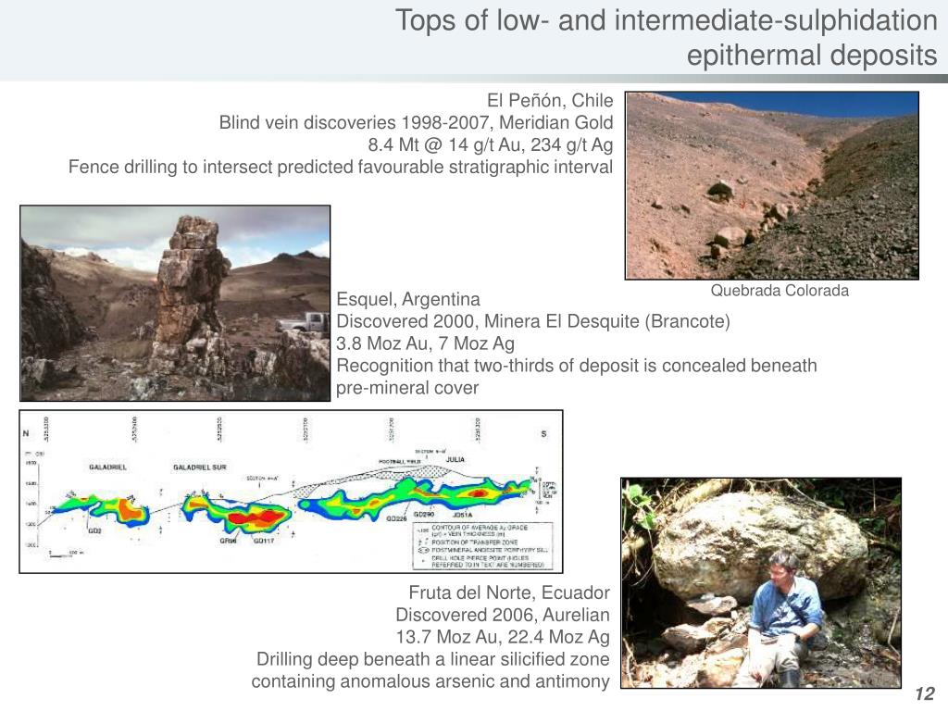Click the 'GALADRIEL' label in the section diagram
Viewport: 948px width, 711px height.
pyautogui.click(x=107, y=468)
